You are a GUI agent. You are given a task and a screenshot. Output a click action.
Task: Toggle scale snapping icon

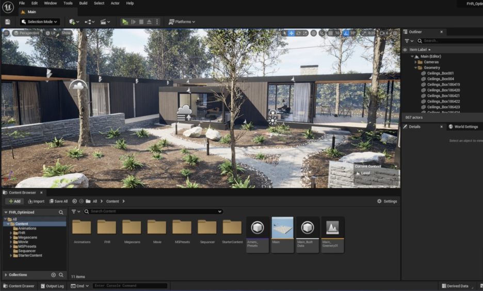[x=364, y=33]
